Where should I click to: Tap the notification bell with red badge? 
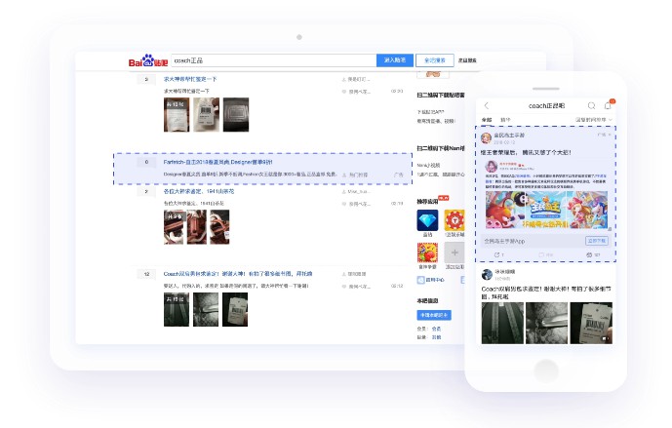609,105
